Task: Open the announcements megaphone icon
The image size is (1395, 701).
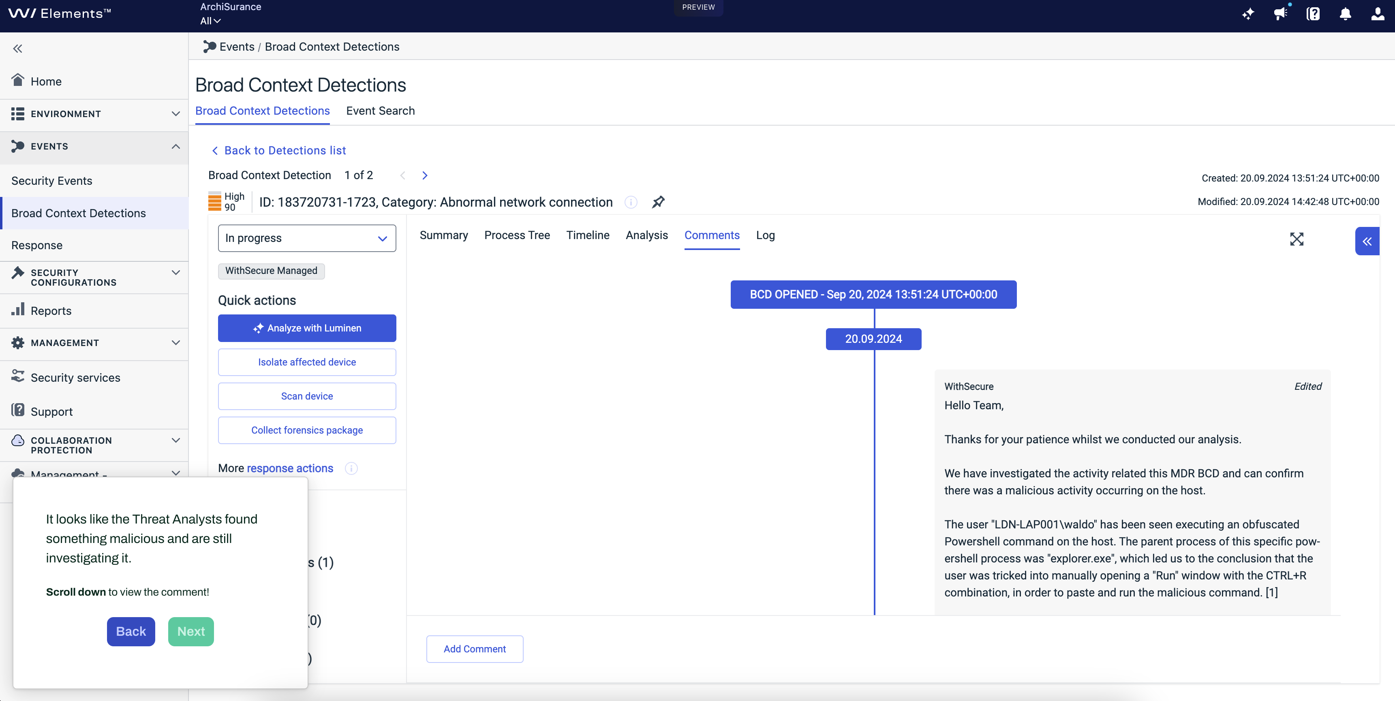Action: click(x=1280, y=14)
